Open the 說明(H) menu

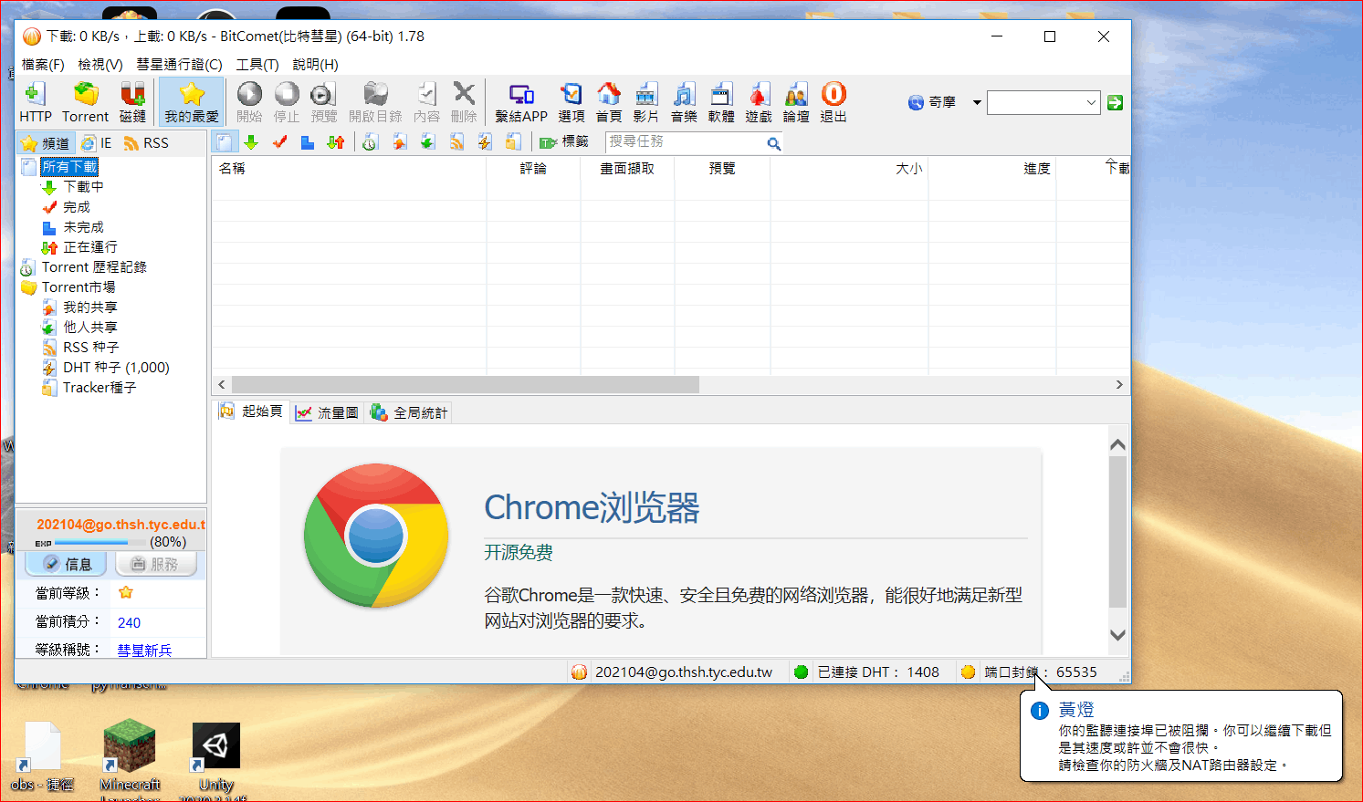coord(315,65)
